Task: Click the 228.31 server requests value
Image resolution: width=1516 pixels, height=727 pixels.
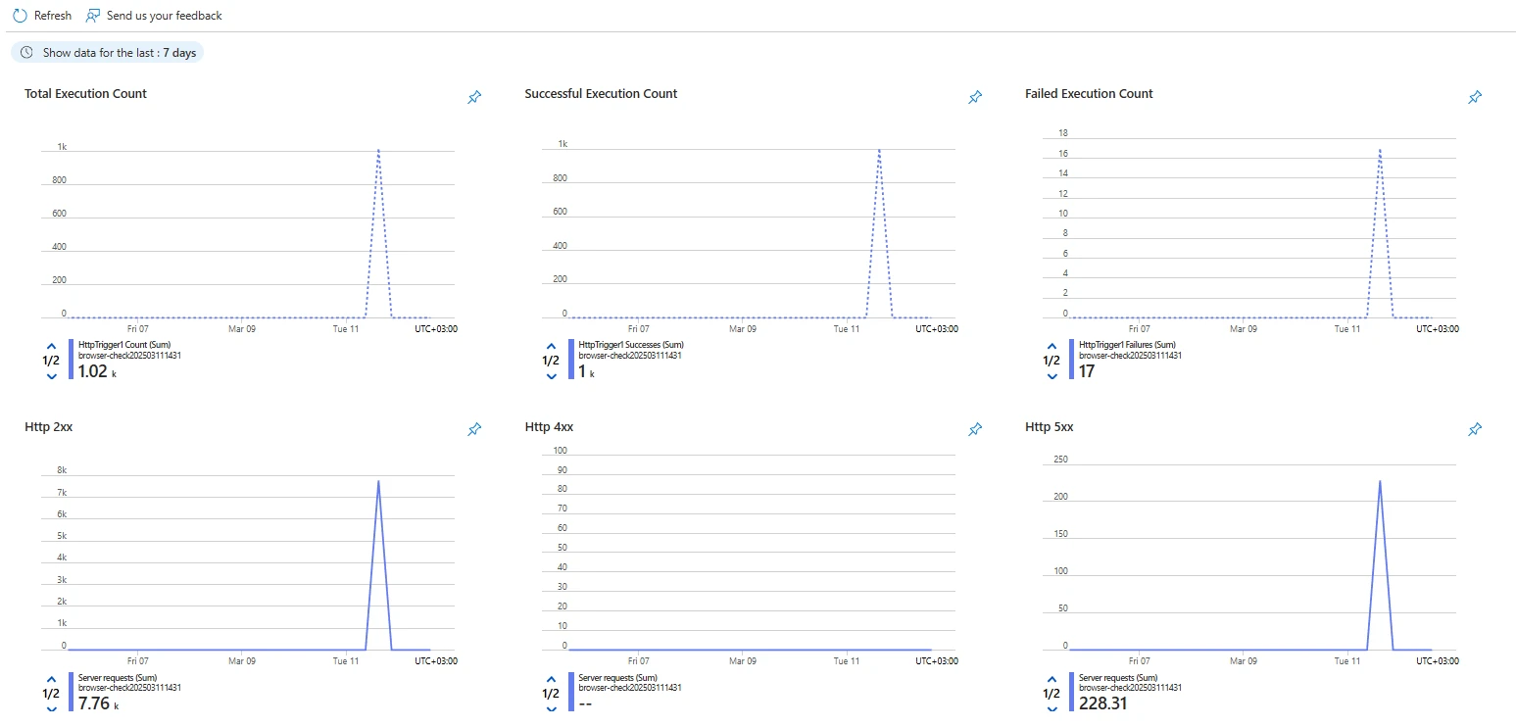Action: [1103, 704]
